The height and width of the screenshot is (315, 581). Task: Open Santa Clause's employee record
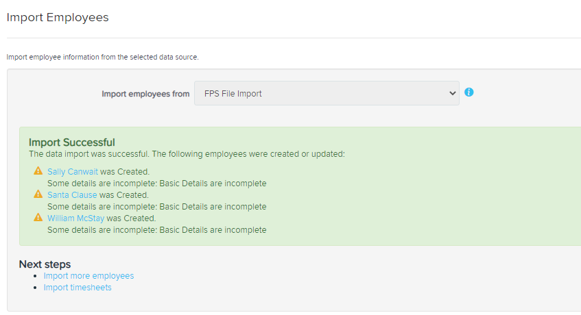click(72, 195)
